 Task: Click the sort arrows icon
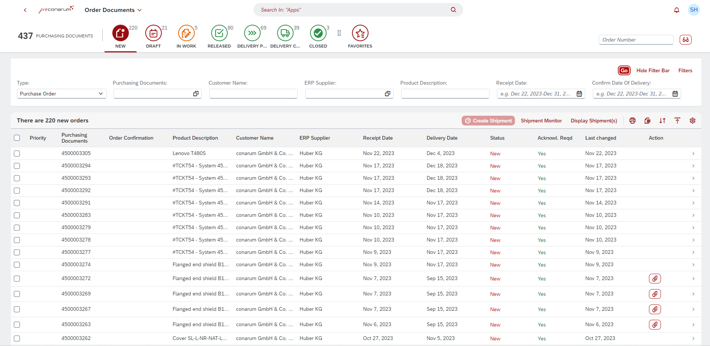point(662,120)
